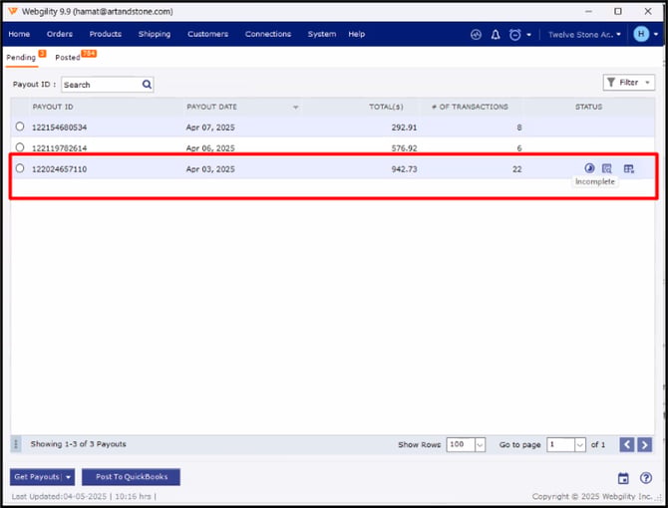Click payout ID 122119782614 text
The width and height of the screenshot is (668, 508).
[x=60, y=148]
